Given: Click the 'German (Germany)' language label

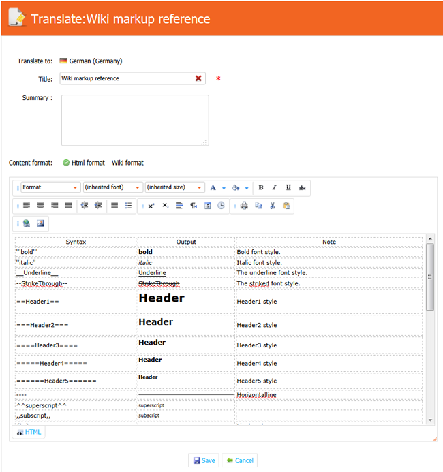Looking at the screenshot, I should (x=96, y=61).
